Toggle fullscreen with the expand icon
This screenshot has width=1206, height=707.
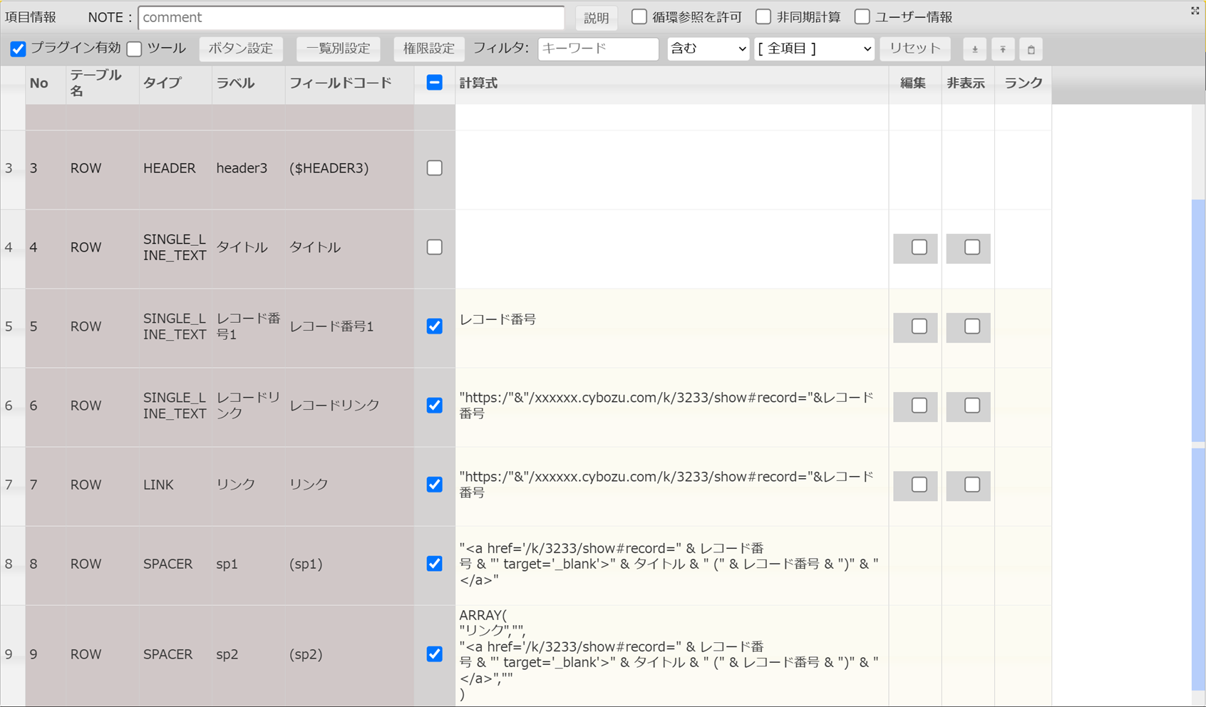(x=1195, y=11)
